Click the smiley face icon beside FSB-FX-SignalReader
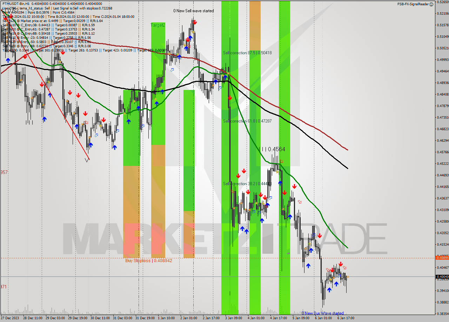The image size is (449, 322). (431, 4)
